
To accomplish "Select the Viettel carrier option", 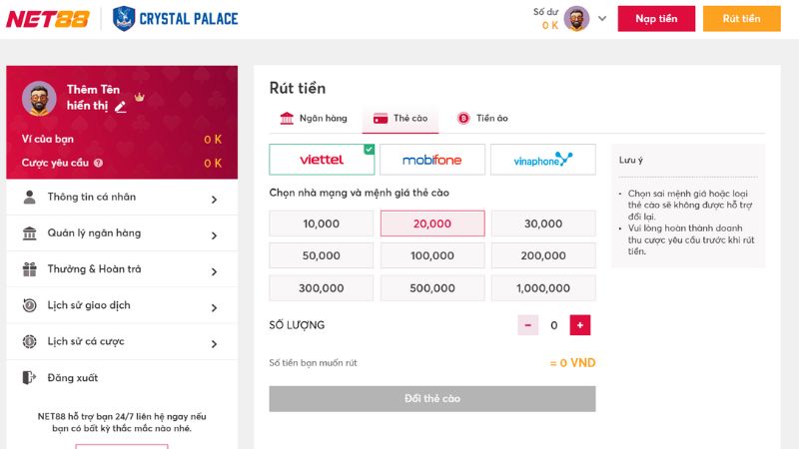I will [x=322, y=160].
